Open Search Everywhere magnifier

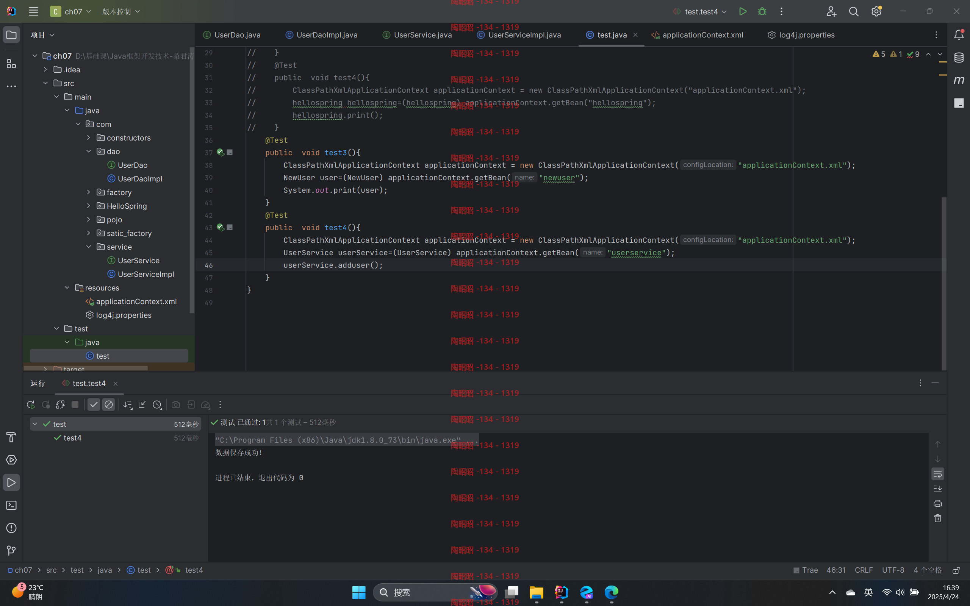(854, 12)
